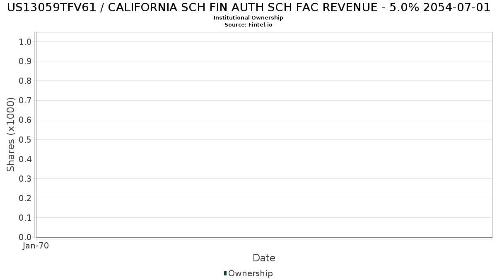Click the center of the empty plot area
The image size is (497, 280).
point(264,135)
